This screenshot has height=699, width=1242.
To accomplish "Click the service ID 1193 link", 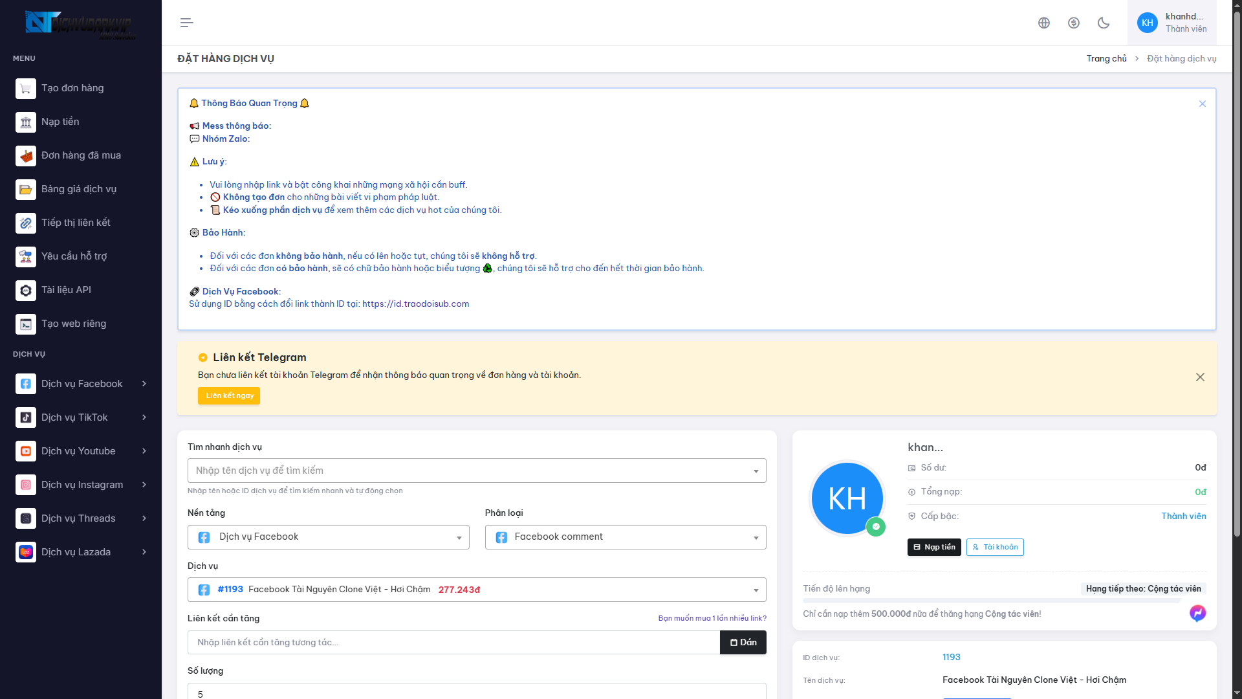I will (x=952, y=657).
